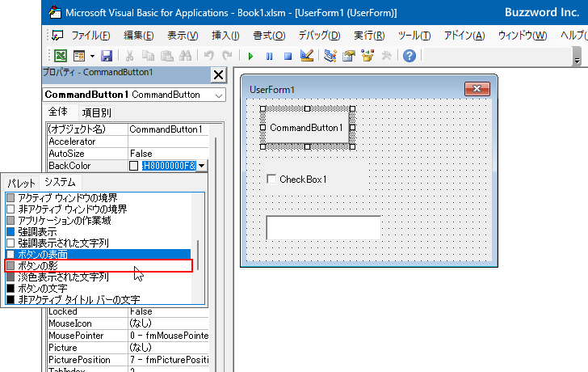Open the 挿入(I) menu

pos(225,36)
